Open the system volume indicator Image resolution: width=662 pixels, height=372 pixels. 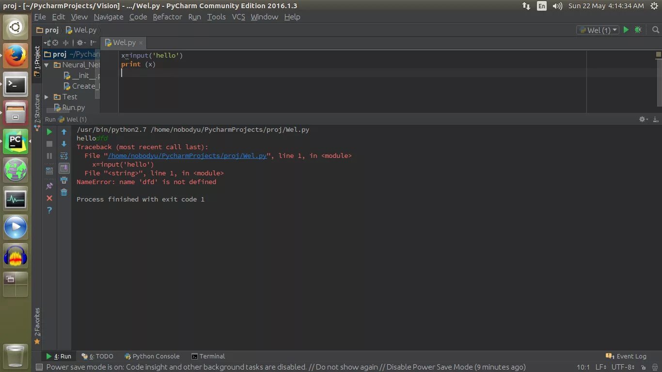click(557, 6)
